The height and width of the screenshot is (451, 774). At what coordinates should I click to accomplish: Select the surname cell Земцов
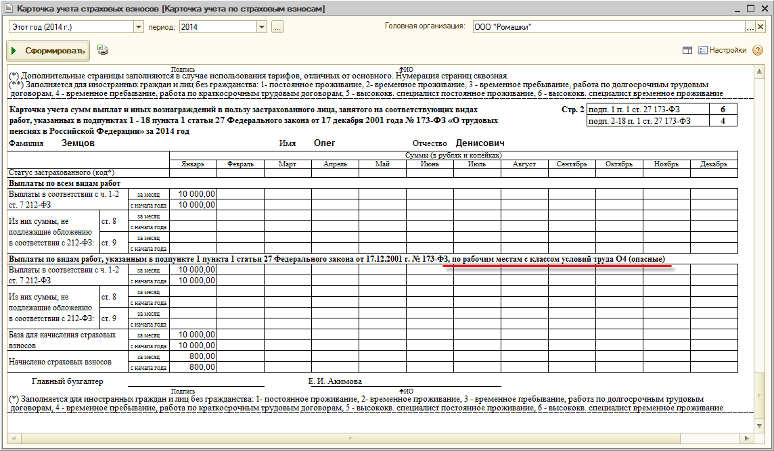(78, 143)
